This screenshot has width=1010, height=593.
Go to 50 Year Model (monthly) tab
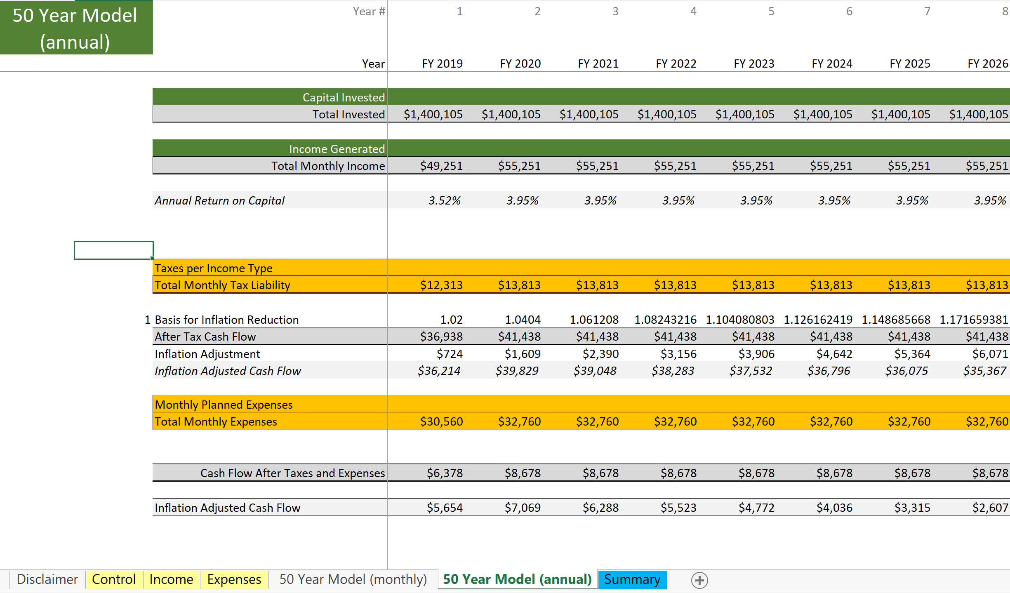click(353, 579)
